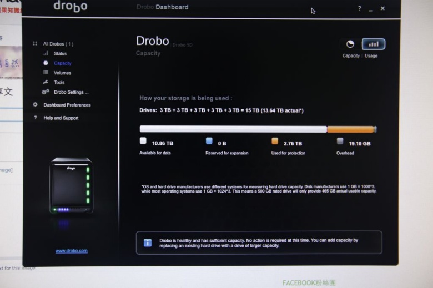Viewport: 433px width, 288px height.
Task: Open Dashboard Preferences
Action: (67, 105)
